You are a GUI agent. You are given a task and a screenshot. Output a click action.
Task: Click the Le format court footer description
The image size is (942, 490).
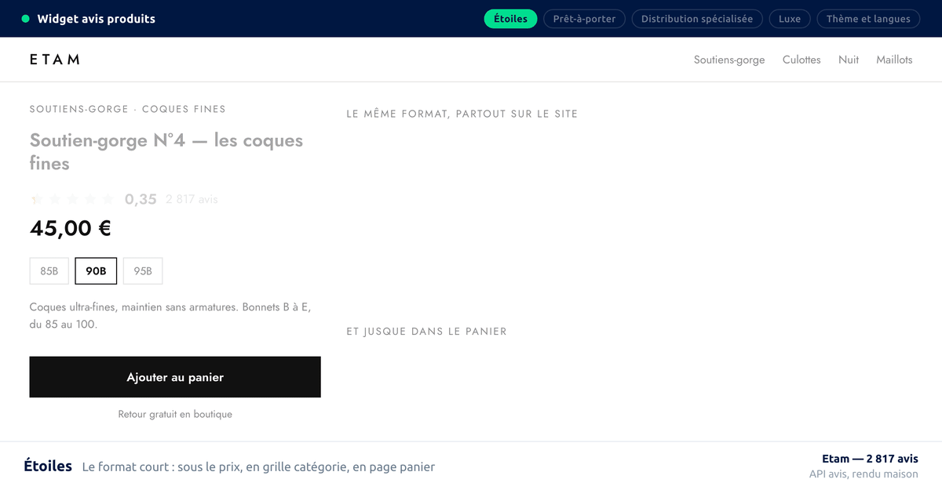258,466
